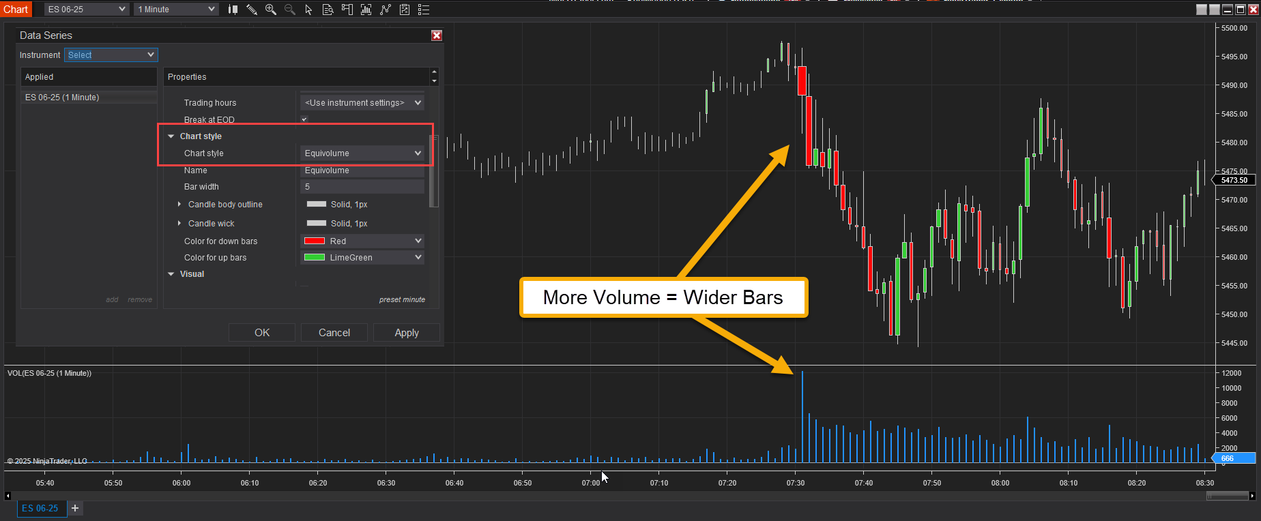This screenshot has width=1261, height=521.
Task: Click the first gray window link button
Action: (1202, 10)
